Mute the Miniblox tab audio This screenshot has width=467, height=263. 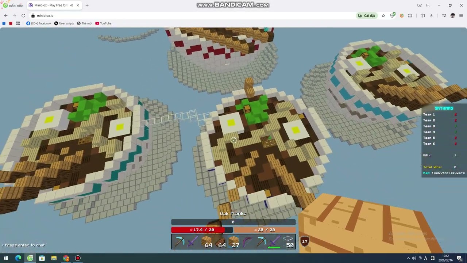[x=72, y=5]
